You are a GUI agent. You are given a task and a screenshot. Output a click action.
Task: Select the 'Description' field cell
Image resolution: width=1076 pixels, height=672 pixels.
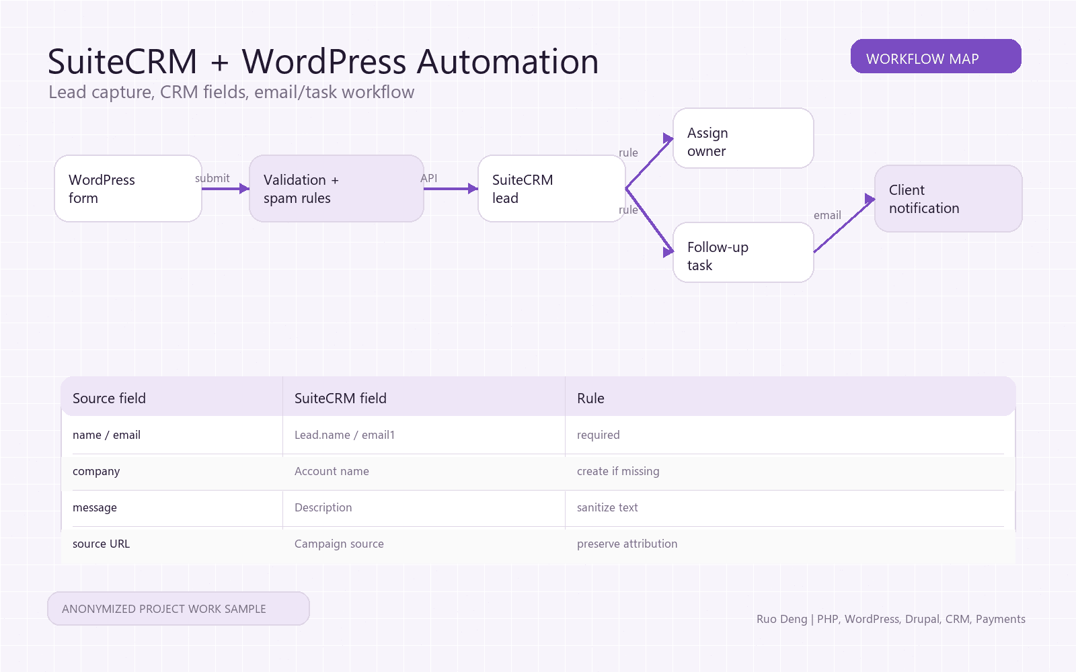point(424,507)
